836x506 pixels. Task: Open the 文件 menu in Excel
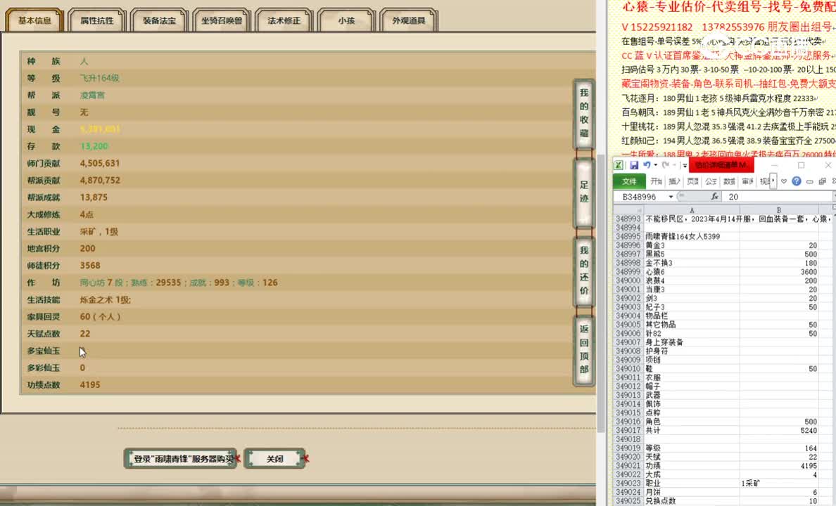pos(629,181)
